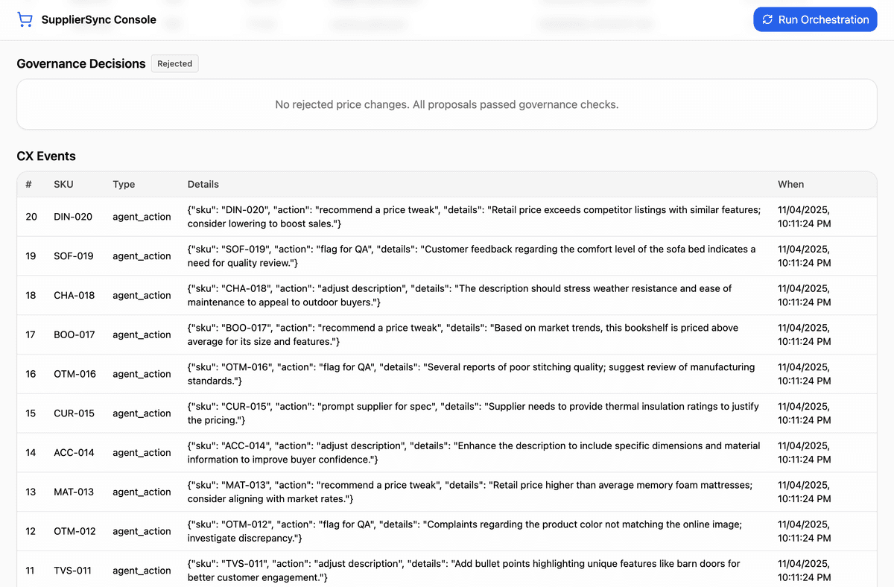The width and height of the screenshot is (894, 587).
Task: Open the MAT-013 memory foam mattress event
Action: click(x=447, y=492)
